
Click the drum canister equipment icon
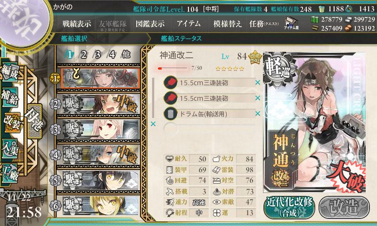point(171,113)
